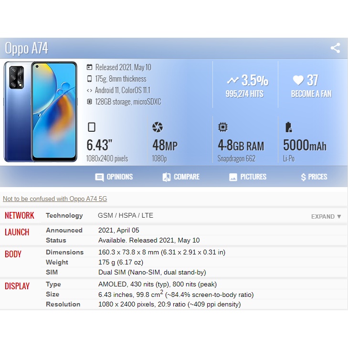Viewport: 348px width, 348px height.
Task: Click the Technology spec label link
Action: 64,215
